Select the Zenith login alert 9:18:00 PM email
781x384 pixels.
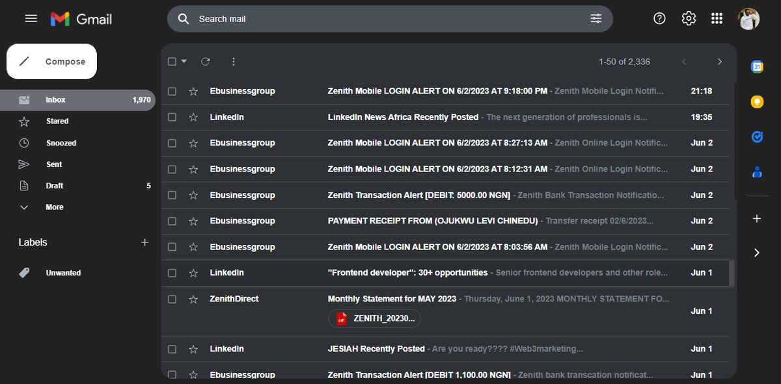click(x=172, y=92)
